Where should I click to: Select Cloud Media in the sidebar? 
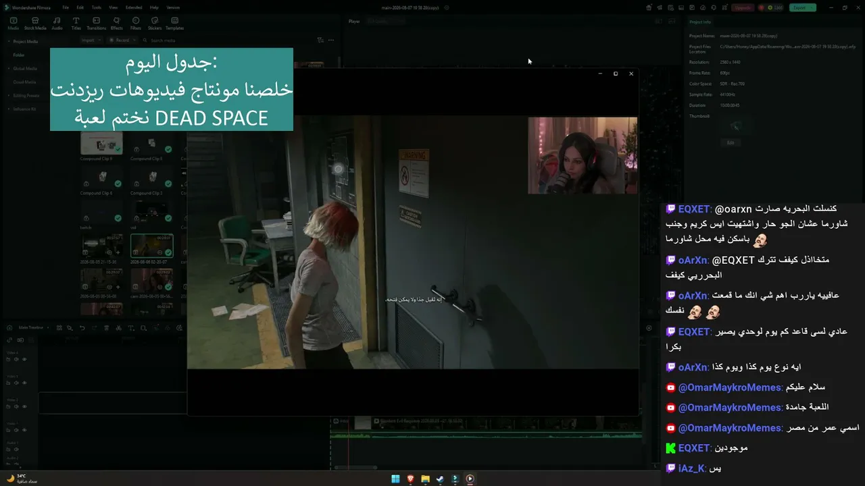(x=24, y=82)
